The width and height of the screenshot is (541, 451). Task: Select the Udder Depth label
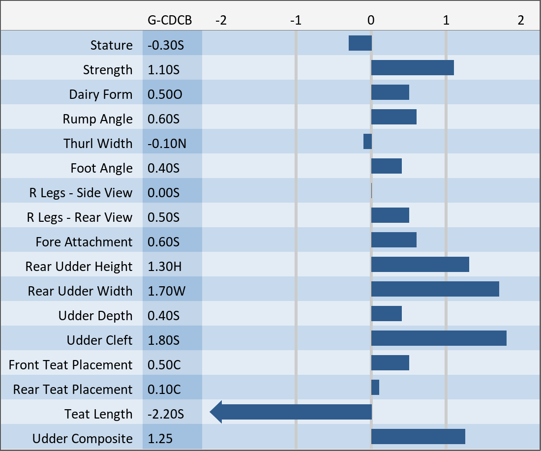coord(95,316)
